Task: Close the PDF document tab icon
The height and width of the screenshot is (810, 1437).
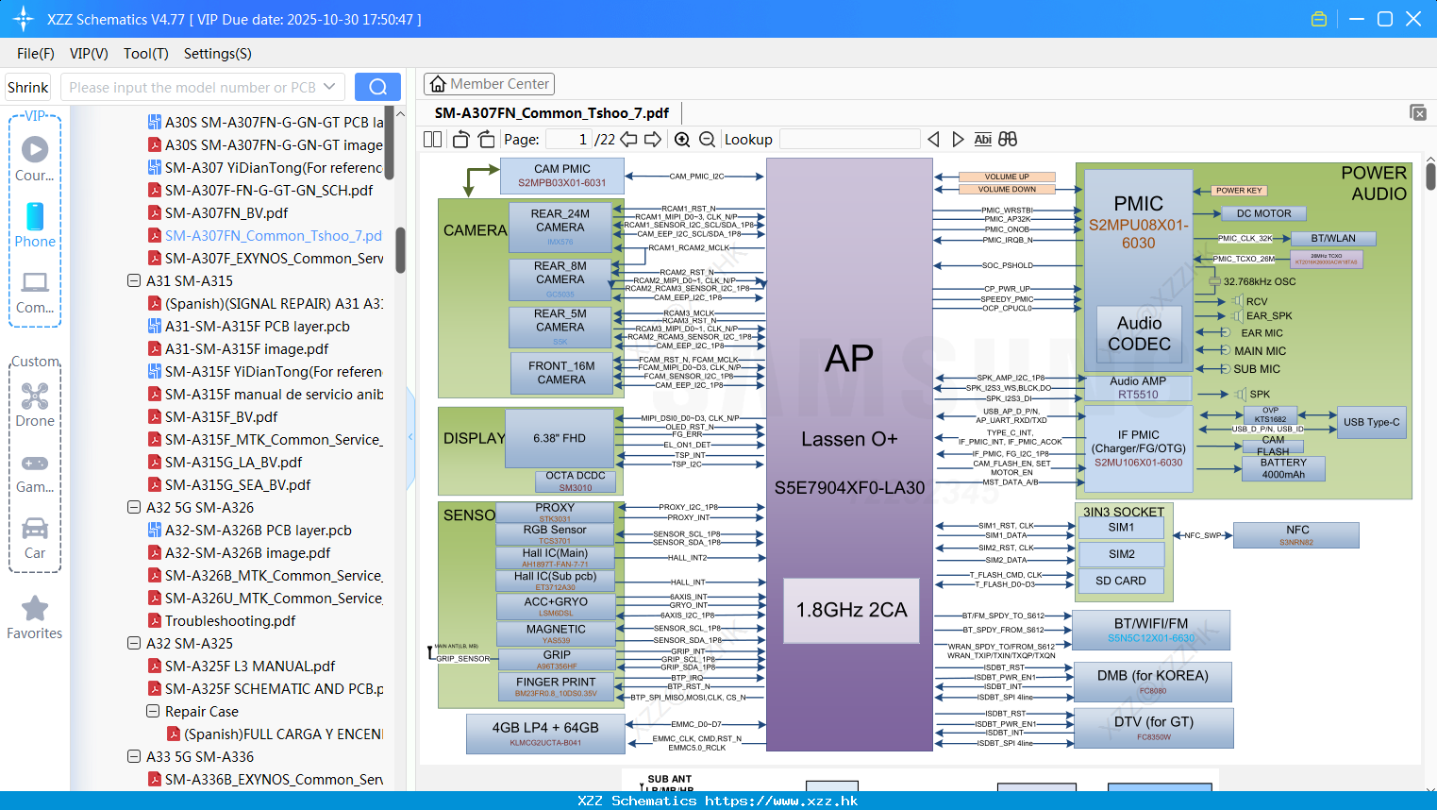Action: point(1418,112)
